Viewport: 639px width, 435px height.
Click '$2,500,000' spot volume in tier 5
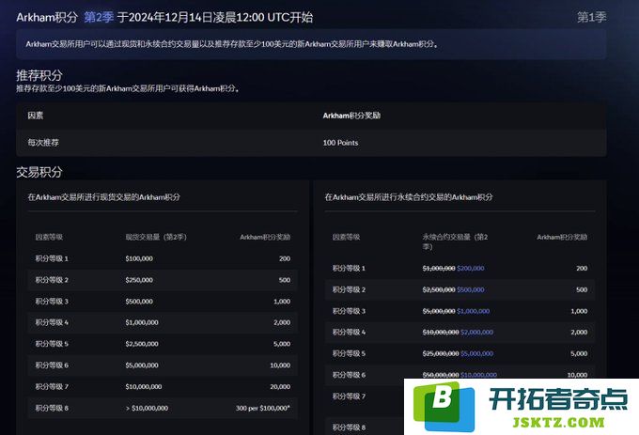[x=142, y=344]
